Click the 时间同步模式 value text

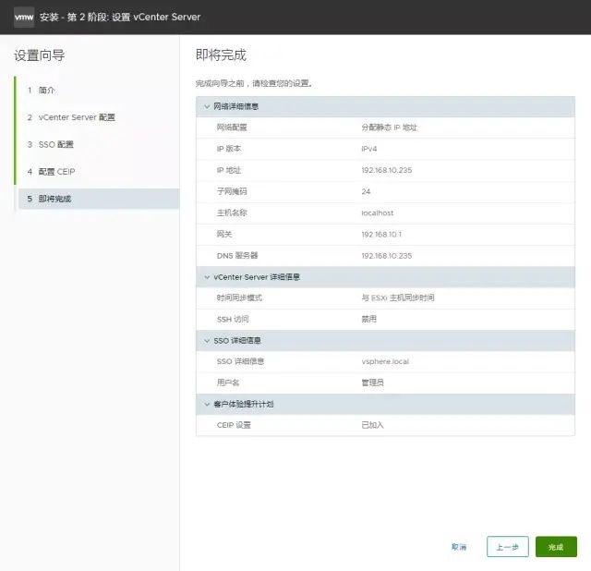(398, 298)
